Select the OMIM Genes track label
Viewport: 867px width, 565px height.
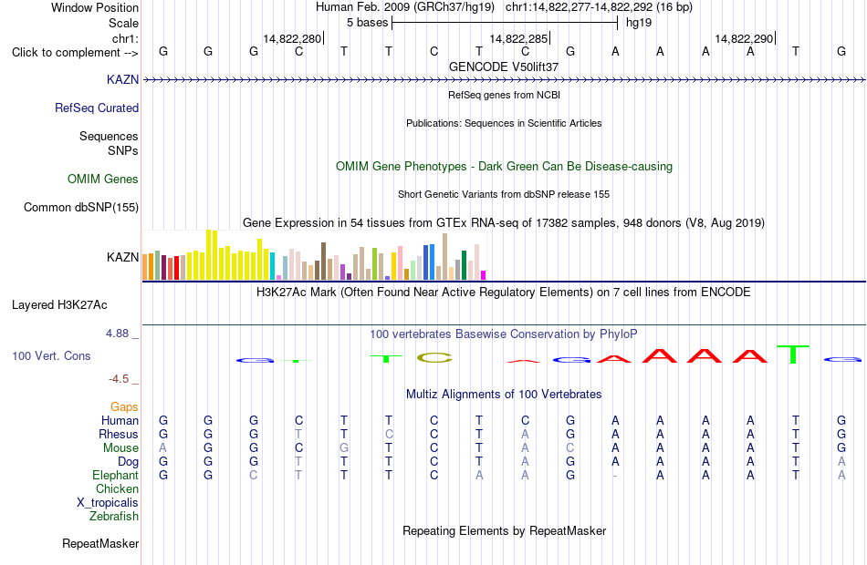[103, 179]
